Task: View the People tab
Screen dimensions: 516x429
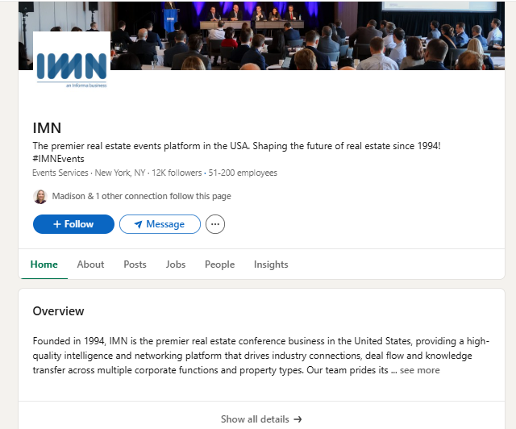Action: (219, 264)
